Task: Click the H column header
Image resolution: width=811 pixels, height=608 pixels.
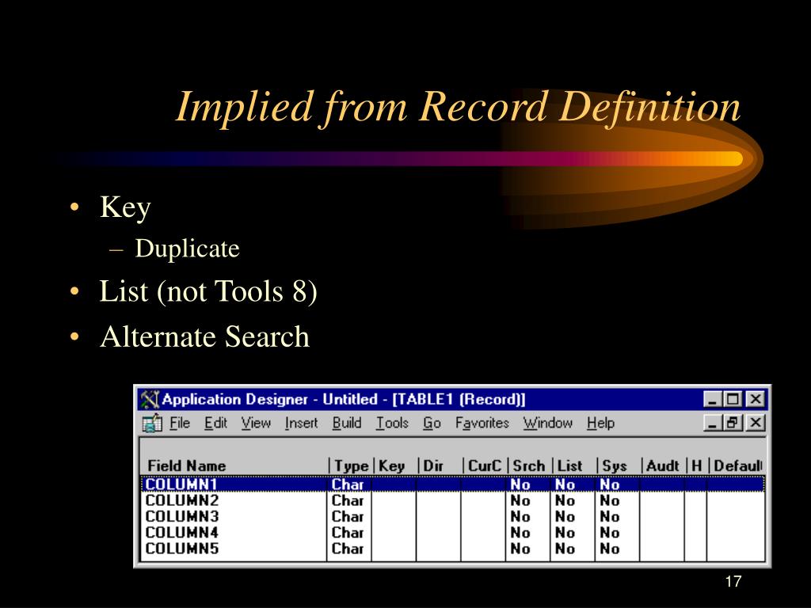Action: [x=697, y=465]
